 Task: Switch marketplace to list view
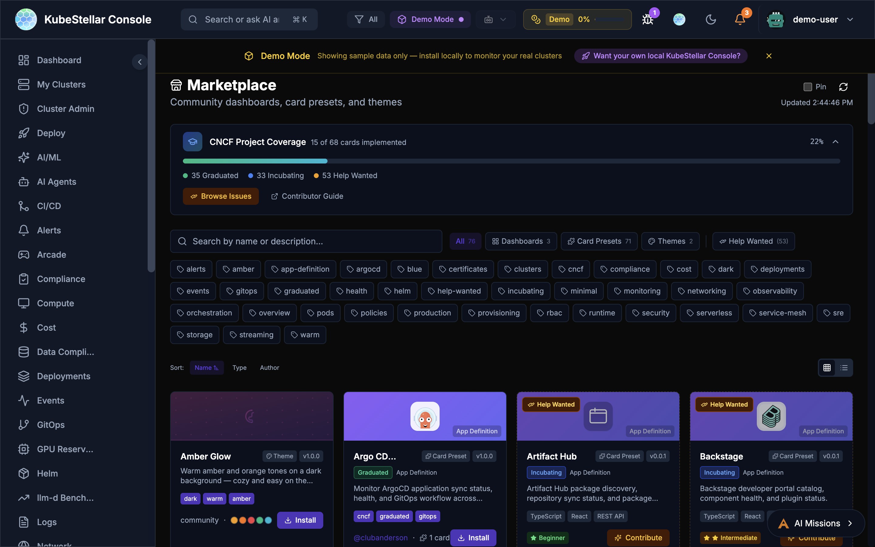(x=844, y=367)
